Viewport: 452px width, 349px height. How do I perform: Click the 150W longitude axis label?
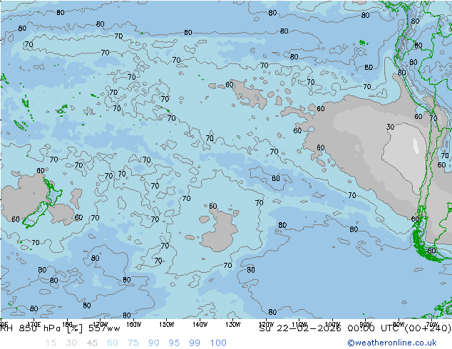167,324
